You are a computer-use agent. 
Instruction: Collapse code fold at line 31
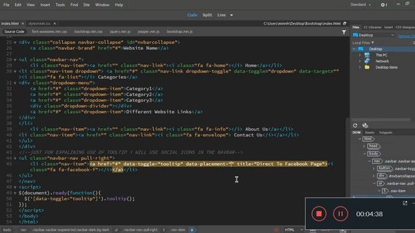point(15,83)
